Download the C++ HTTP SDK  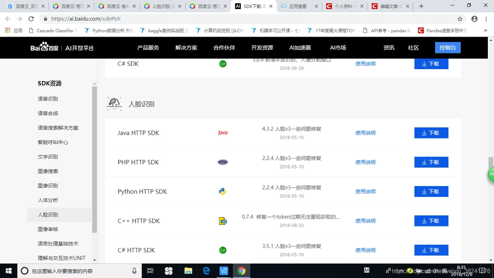click(431, 221)
